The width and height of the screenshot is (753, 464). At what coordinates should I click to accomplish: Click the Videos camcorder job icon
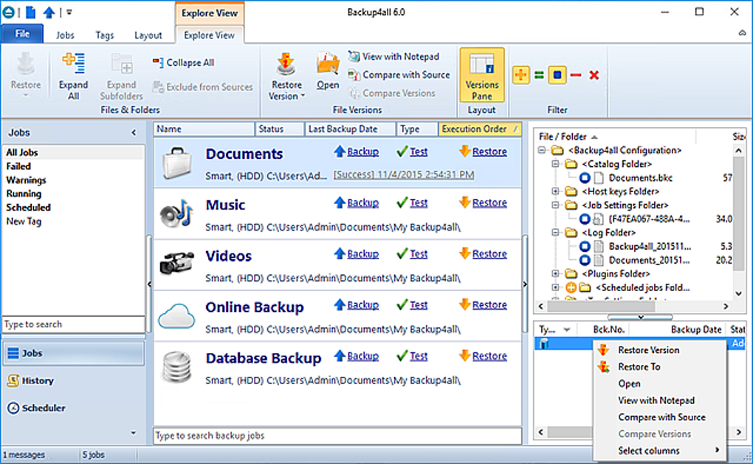tap(176, 262)
